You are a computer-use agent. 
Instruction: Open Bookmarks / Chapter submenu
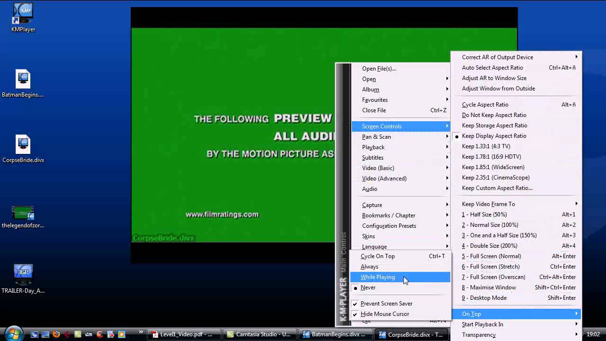pos(401,215)
